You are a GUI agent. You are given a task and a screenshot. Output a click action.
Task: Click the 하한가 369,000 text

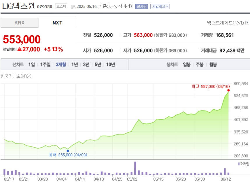coord(170,50)
